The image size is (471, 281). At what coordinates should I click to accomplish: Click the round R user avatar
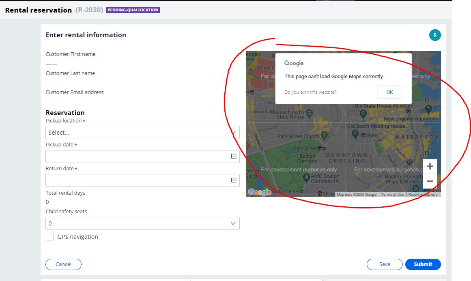coord(434,35)
